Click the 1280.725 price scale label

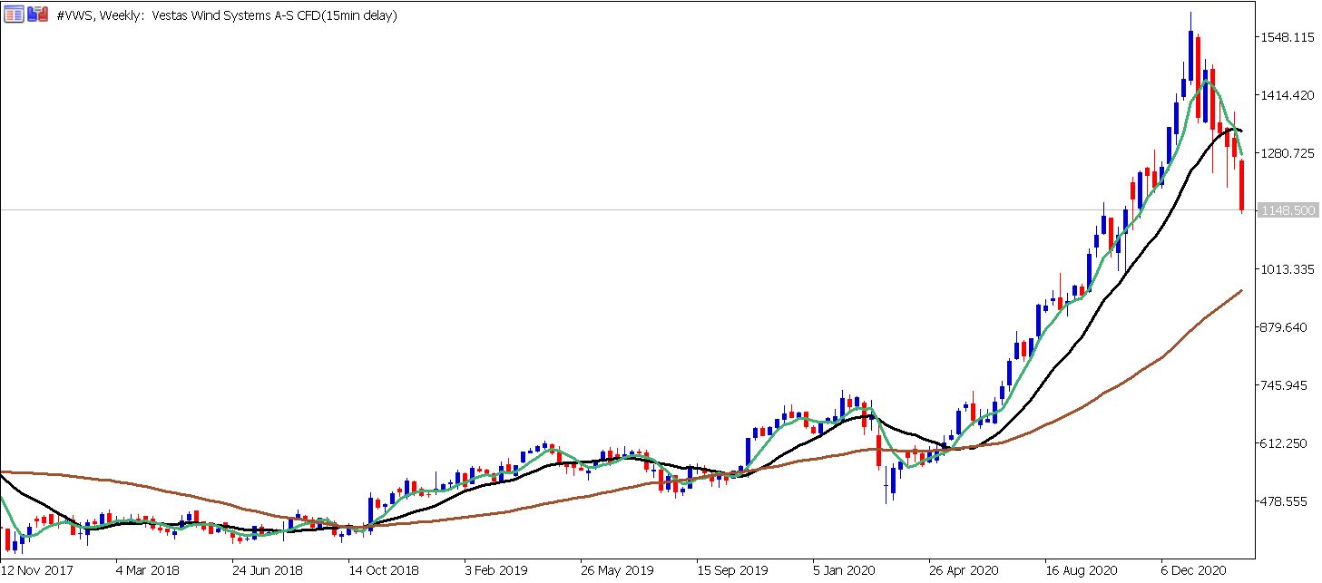pos(1286,153)
